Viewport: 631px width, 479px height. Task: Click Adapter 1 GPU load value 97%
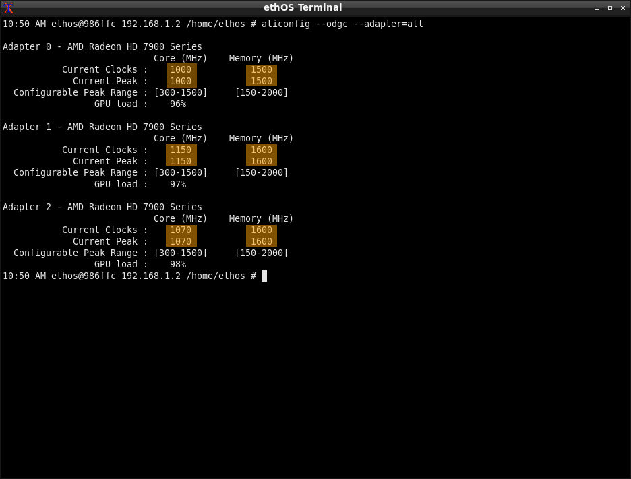(178, 184)
